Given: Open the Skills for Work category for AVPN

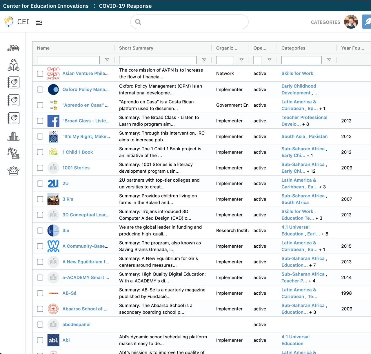Looking at the screenshot, I should click(x=297, y=74).
